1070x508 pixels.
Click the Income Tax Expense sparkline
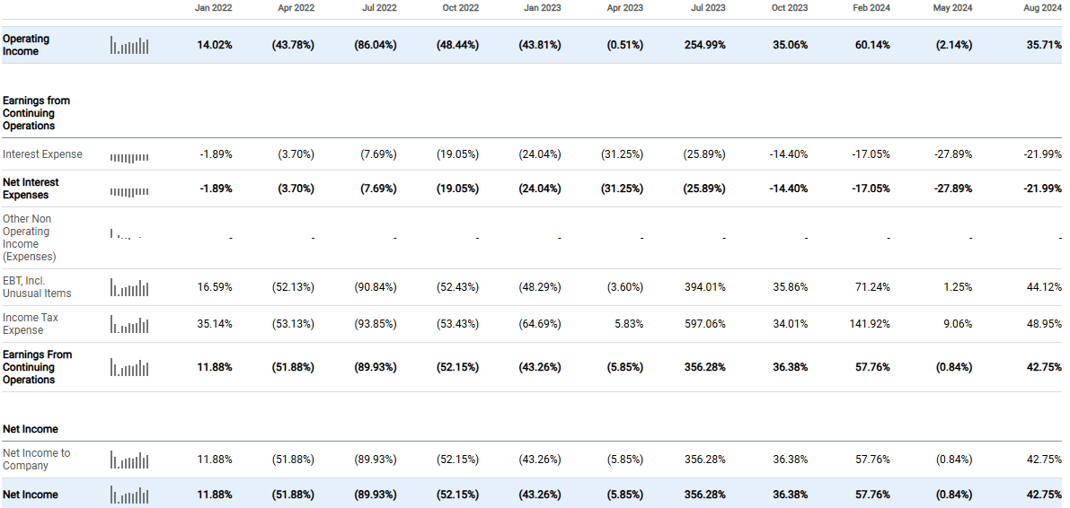pos(129,325)
